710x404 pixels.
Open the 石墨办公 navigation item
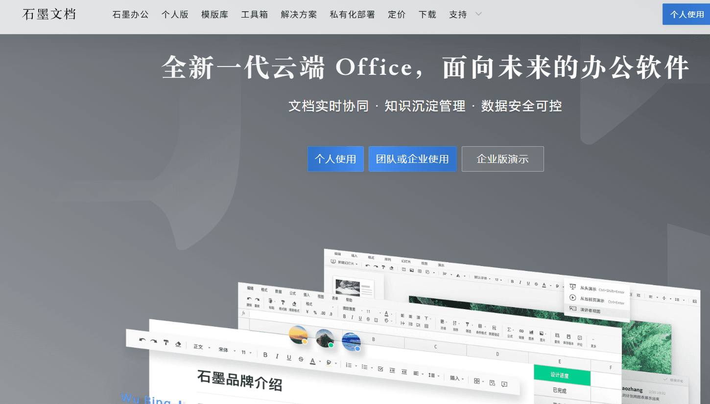tap(131, 15)
